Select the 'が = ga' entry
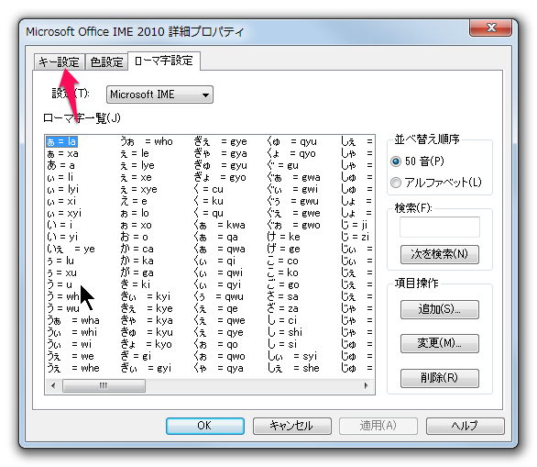Viewport: 537px width, 467px height. pos(137,272)
